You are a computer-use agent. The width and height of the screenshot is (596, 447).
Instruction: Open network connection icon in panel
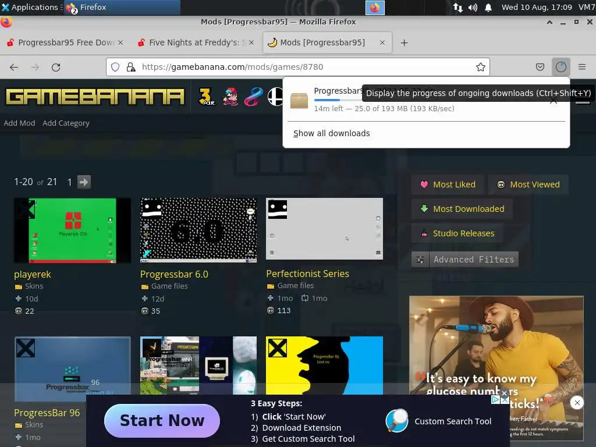458,8
